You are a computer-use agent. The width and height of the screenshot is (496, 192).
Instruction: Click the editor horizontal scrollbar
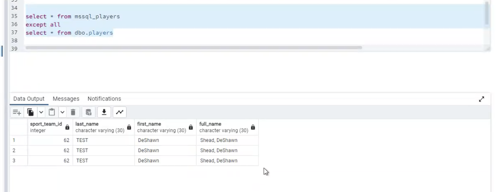click(194, 48)
